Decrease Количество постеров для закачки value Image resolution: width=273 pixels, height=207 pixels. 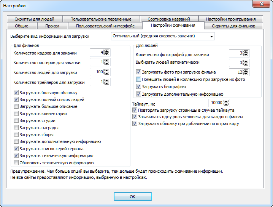click(x=107, y=63)
